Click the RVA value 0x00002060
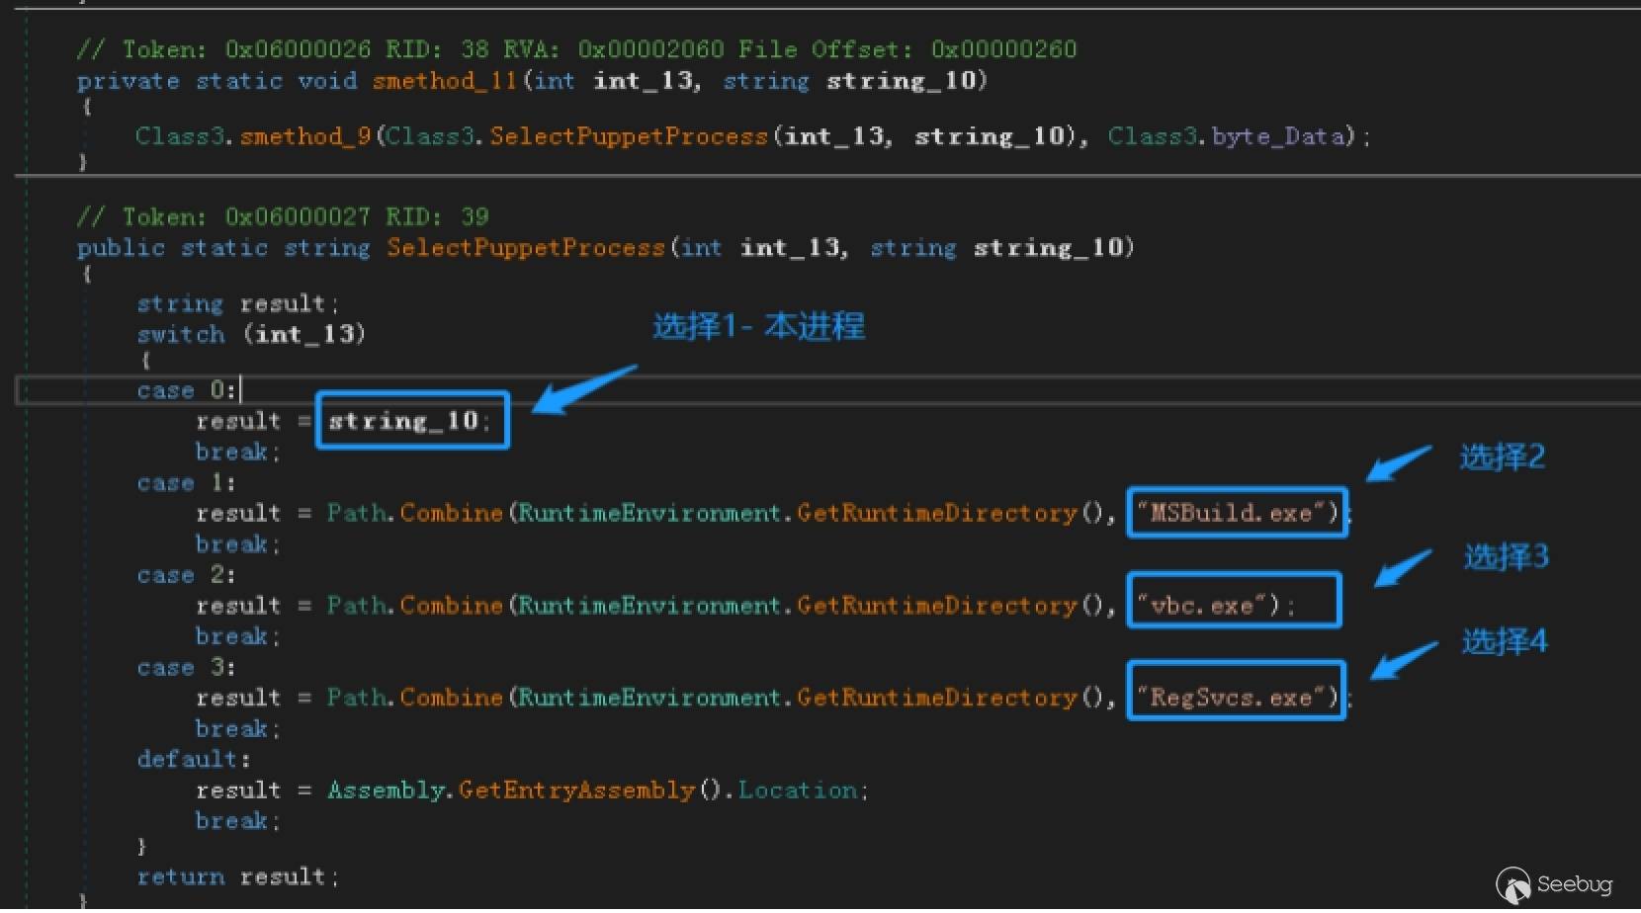This screenshot has width=1641, height=913. pyautogui.click(x=650, y=49)
